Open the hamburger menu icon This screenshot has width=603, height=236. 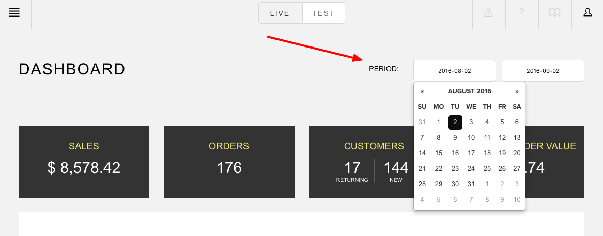[14, 13]
